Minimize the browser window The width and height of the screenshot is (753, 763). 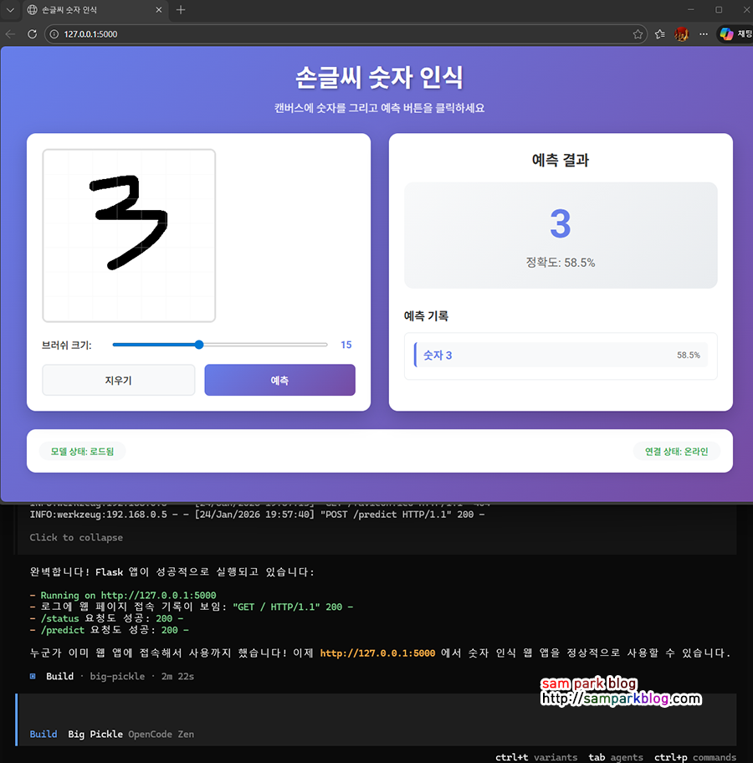pyautogui.click(x=691, y=10)
